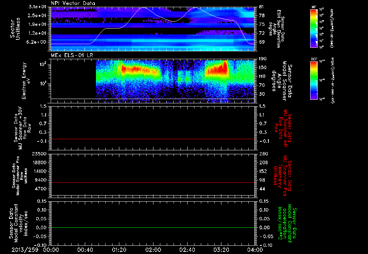Screen dimensions: 368x254
Task: Click the 01:20 time tick label
Action: (x=119, y=250)
